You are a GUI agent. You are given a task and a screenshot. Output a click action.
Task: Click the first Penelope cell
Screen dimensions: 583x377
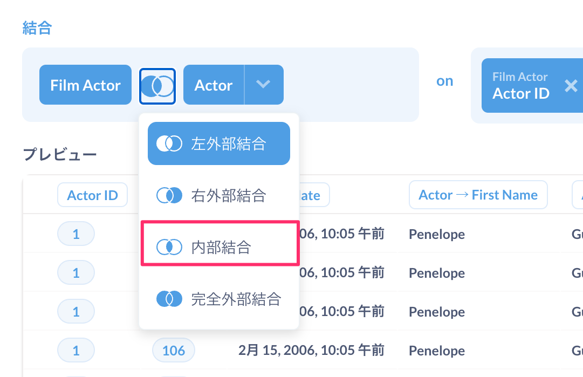tap(436, 234)
